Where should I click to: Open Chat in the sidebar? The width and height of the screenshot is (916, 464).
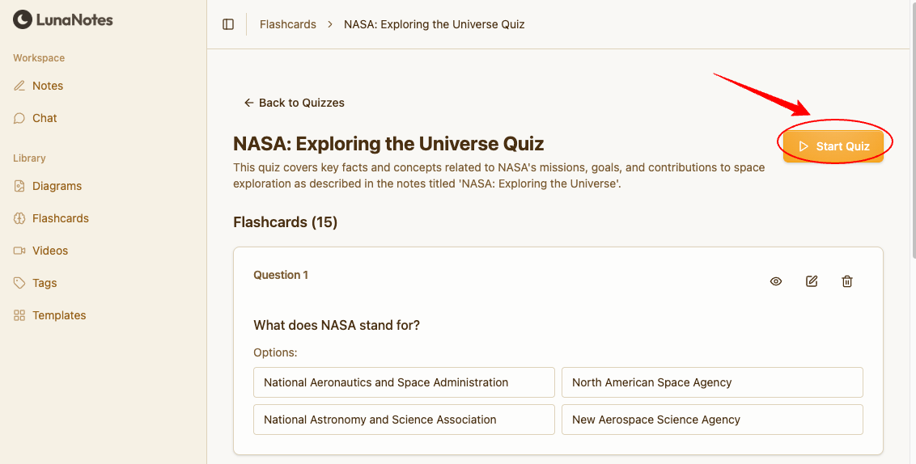pyautogui.click(x=45, y=118)
